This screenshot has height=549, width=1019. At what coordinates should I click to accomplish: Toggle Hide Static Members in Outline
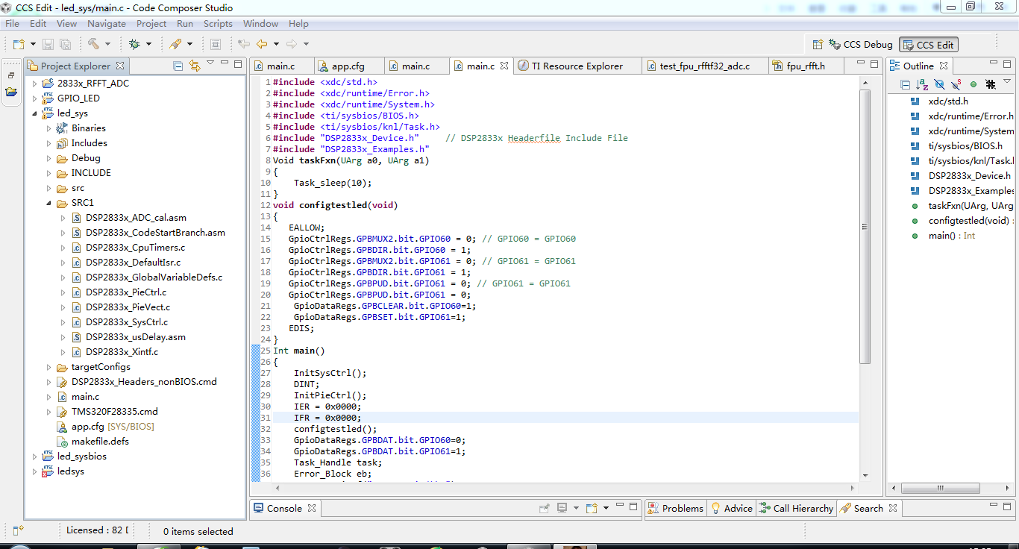click(956, 84)
